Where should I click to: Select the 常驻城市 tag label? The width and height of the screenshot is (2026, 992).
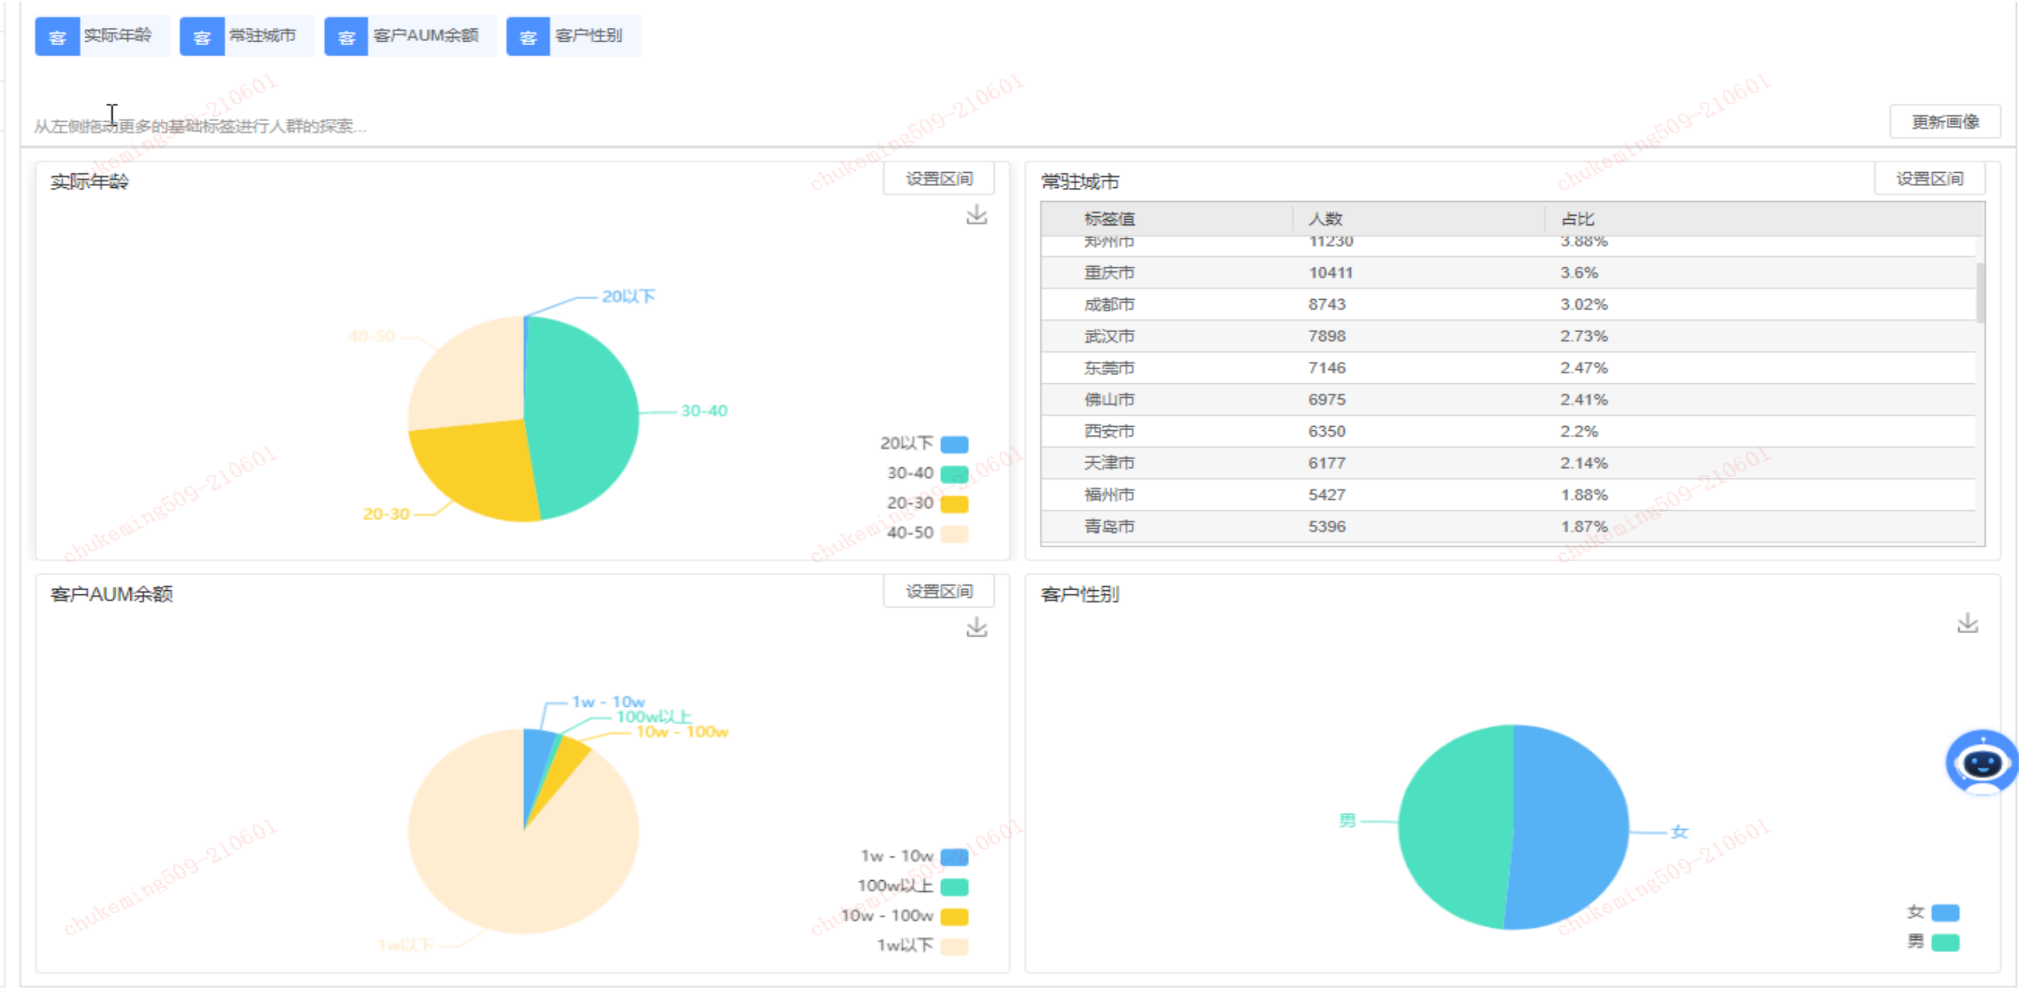(263, 35)
